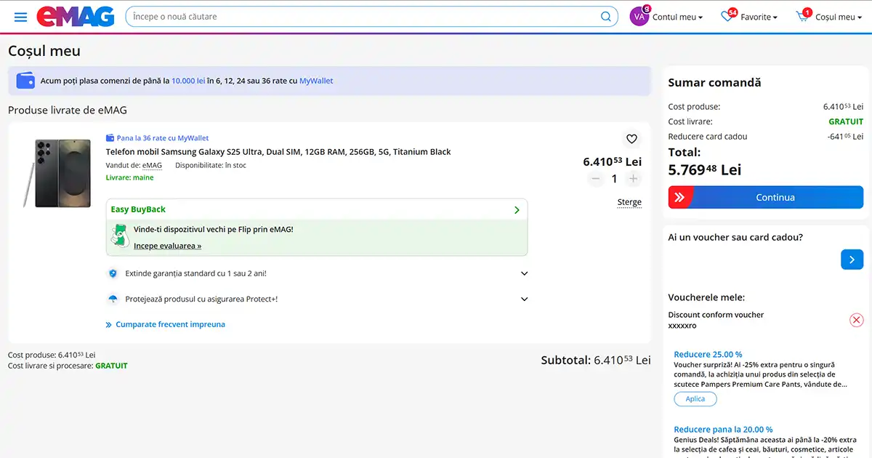This screenshot has width=872, height=458.
Task: Open the Galaxy S25 Ultra product thumbnail
Action: pyautogui.click(x=57, y=173)
